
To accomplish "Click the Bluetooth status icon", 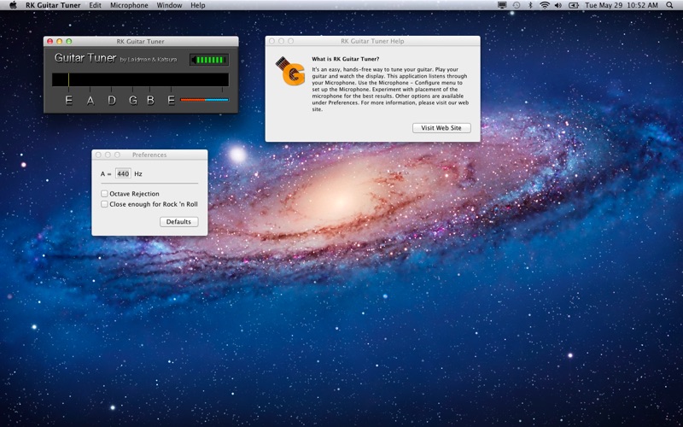I will 530,5.
